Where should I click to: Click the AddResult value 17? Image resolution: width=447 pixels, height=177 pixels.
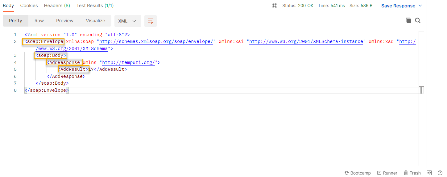[91, 70]
